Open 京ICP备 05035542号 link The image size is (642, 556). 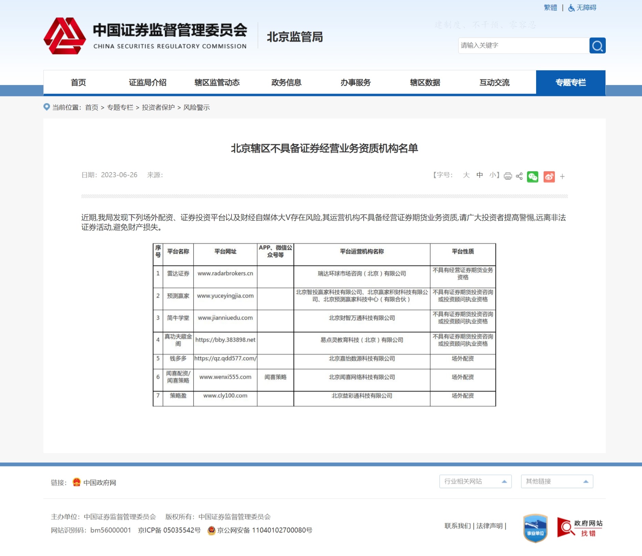[x=169, y=530]
